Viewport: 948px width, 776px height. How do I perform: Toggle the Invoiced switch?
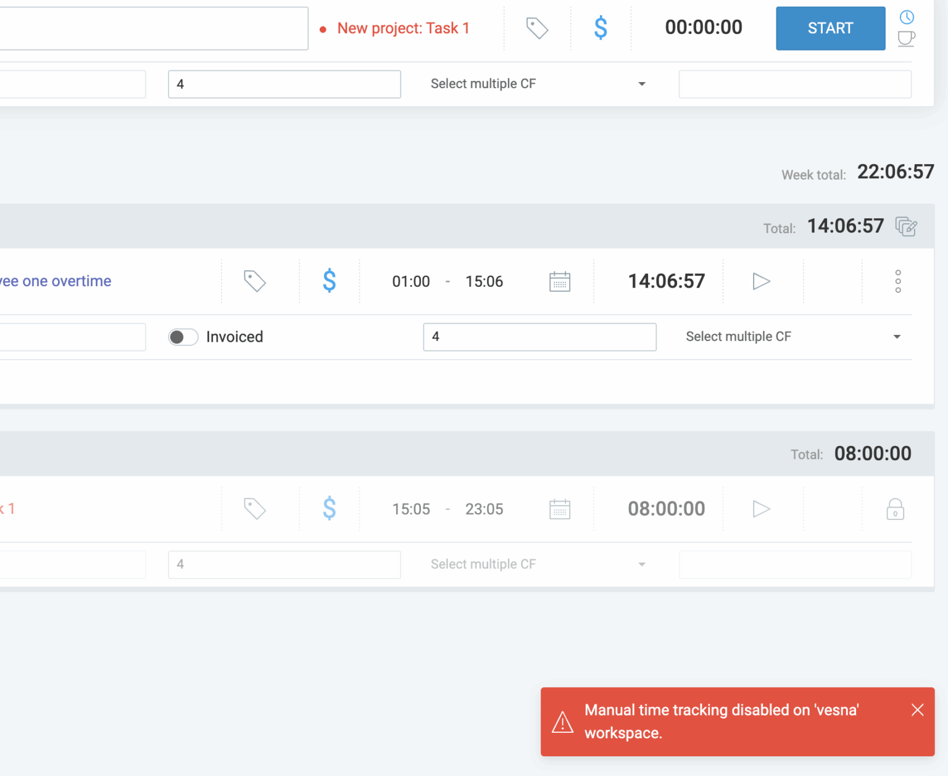click(x=183, y=337)
